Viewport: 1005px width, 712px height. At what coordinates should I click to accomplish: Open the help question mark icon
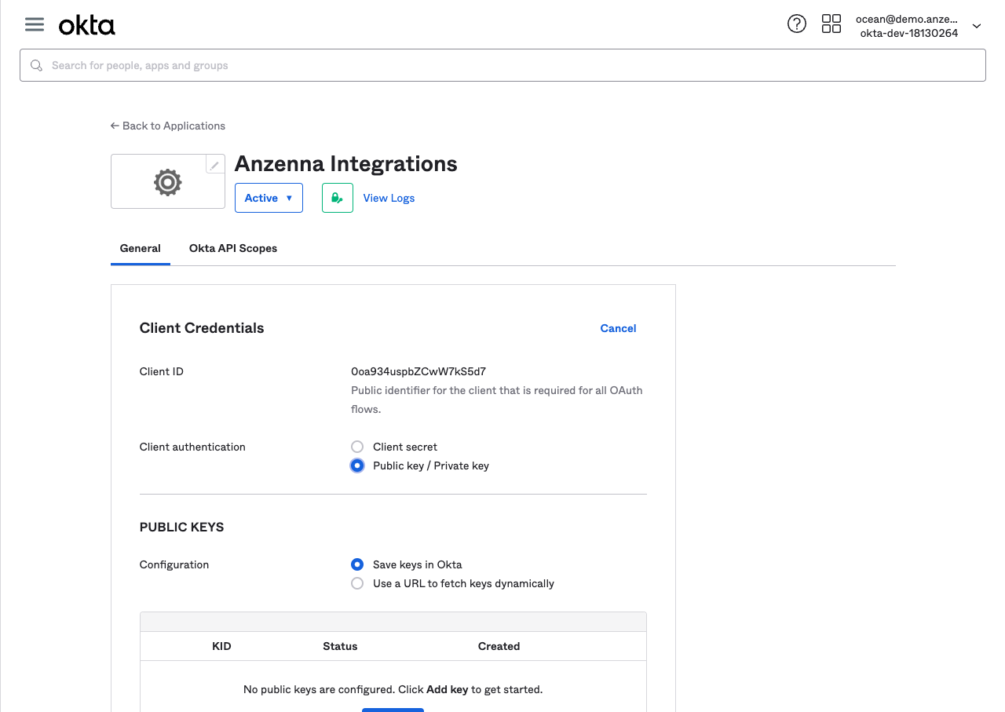tap(796, 24)
